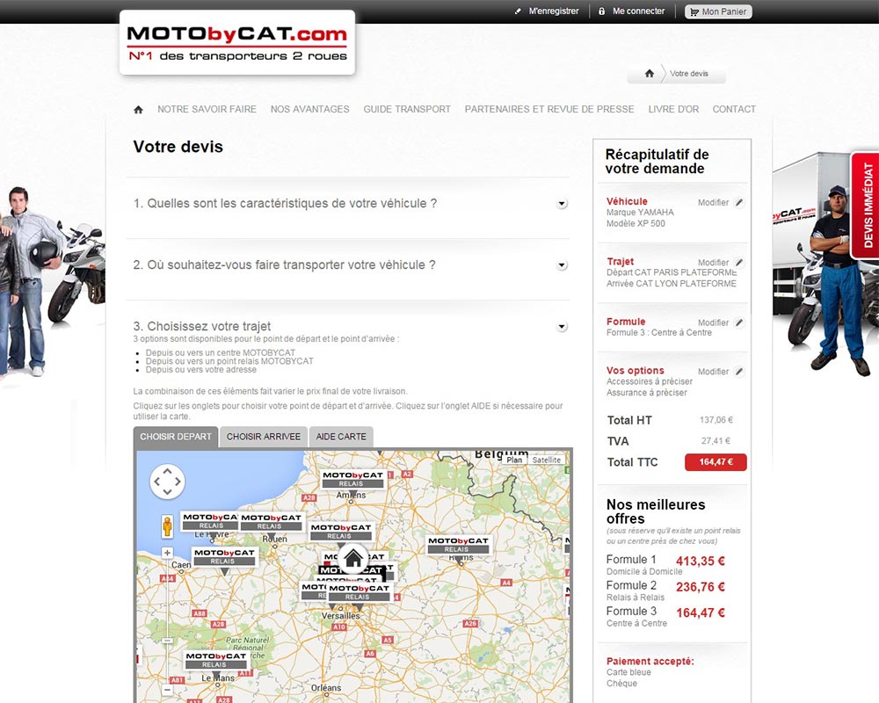This screenshot has height=703, width=879.
Task: Click Départ CAT PARIS PLATEFORME text
Action: click(x=672, y=272)
